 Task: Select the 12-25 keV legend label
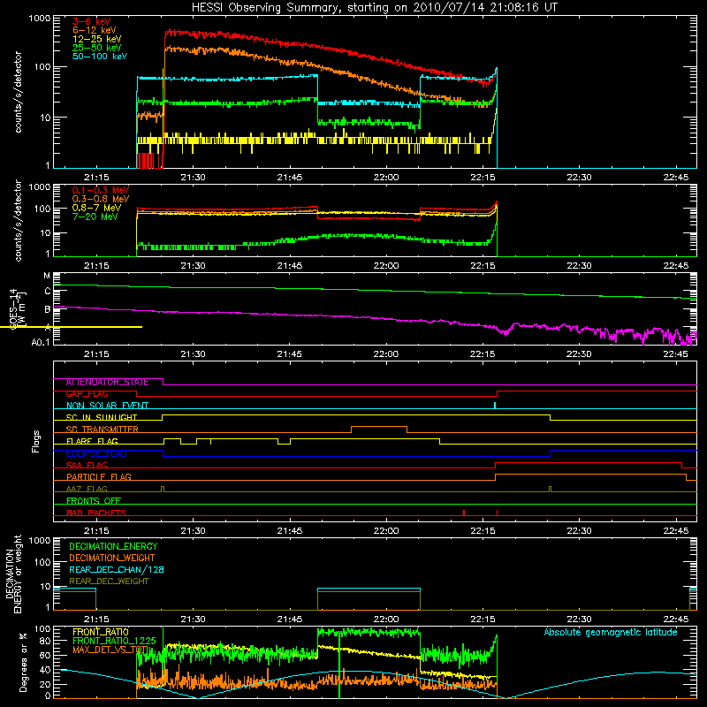pos(97,39)
